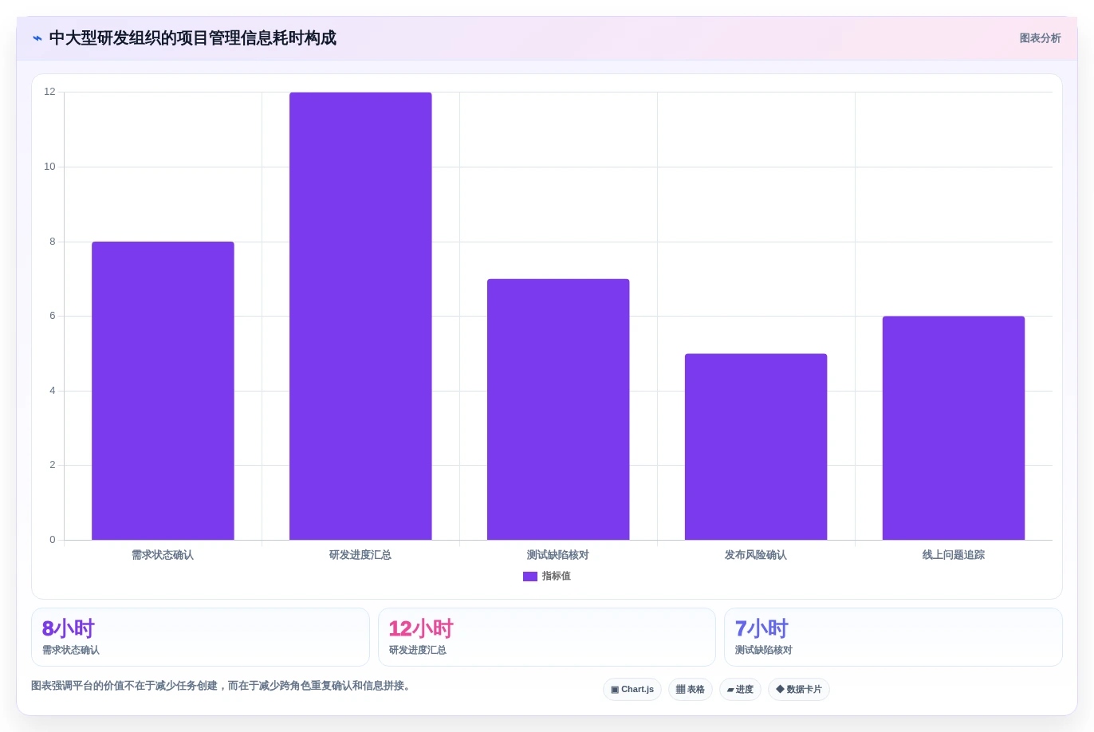
Task: Click the 需求状态确认 axis label
Action: [163, 555]
